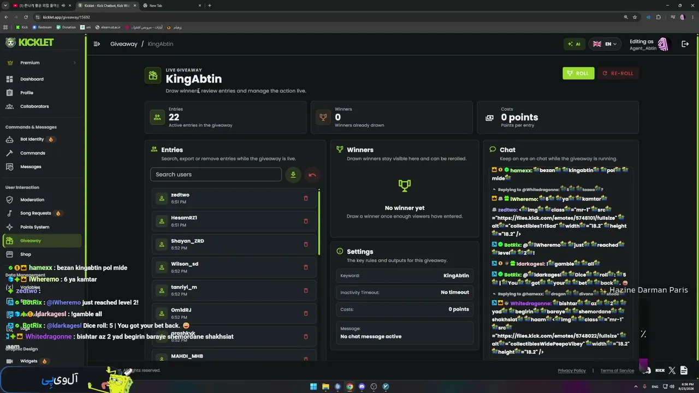Open the tab search dropdown arrow

5,5
